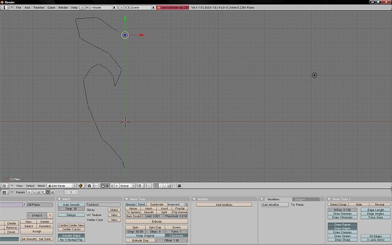The width and height of the screenshot is (392, 245).
Task: Click the Add Modifier button
Action: point(271,204)
